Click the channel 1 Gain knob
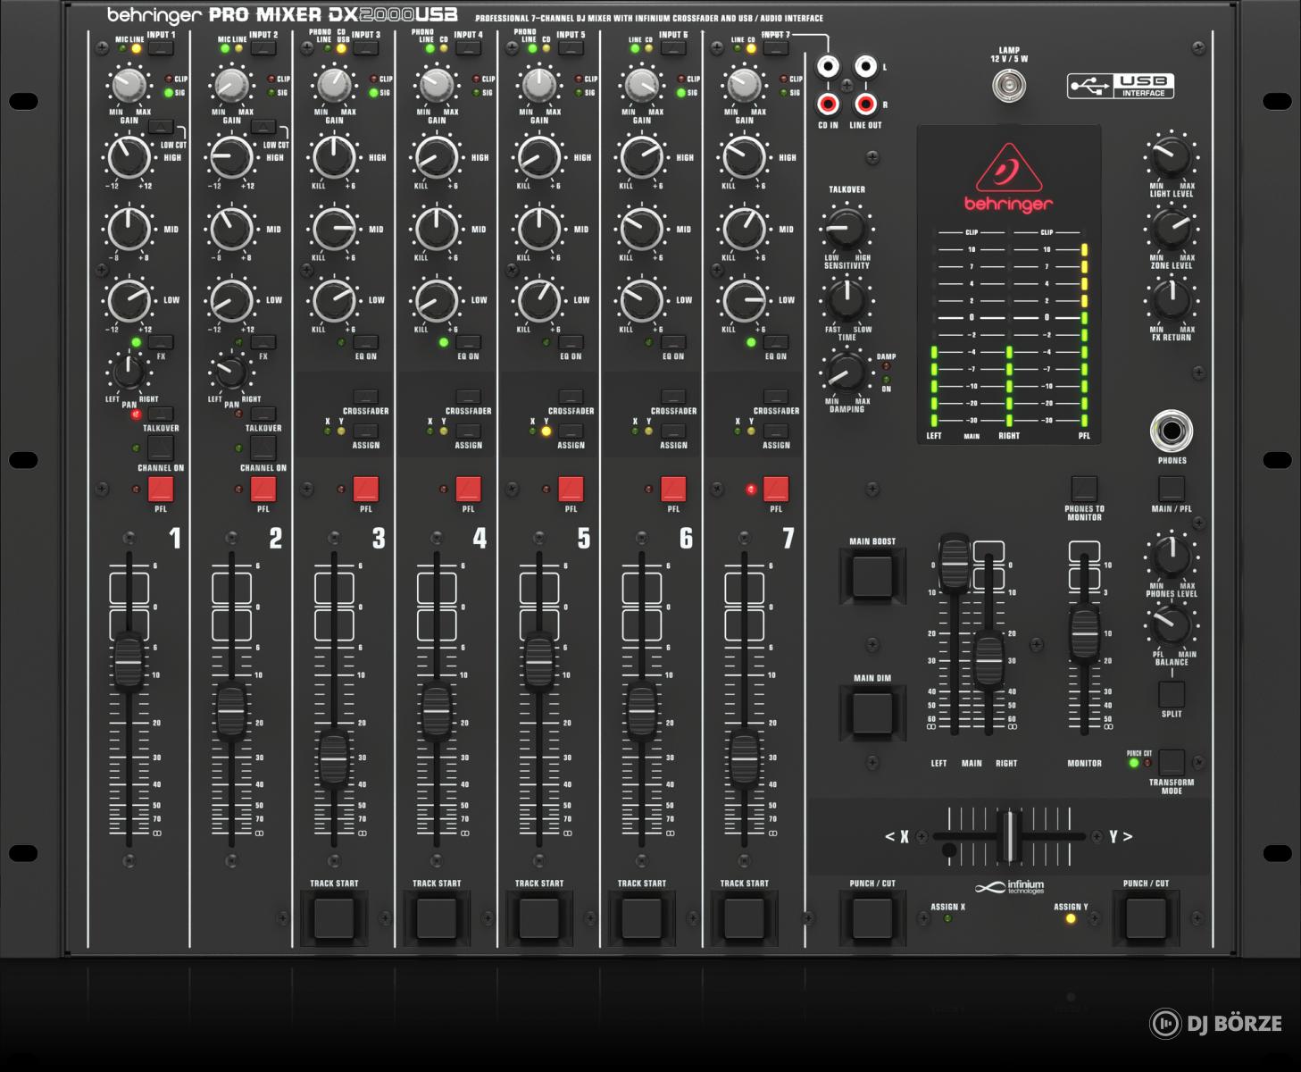The height and width of the screenshot is (1072, 1301). [129, 86]
